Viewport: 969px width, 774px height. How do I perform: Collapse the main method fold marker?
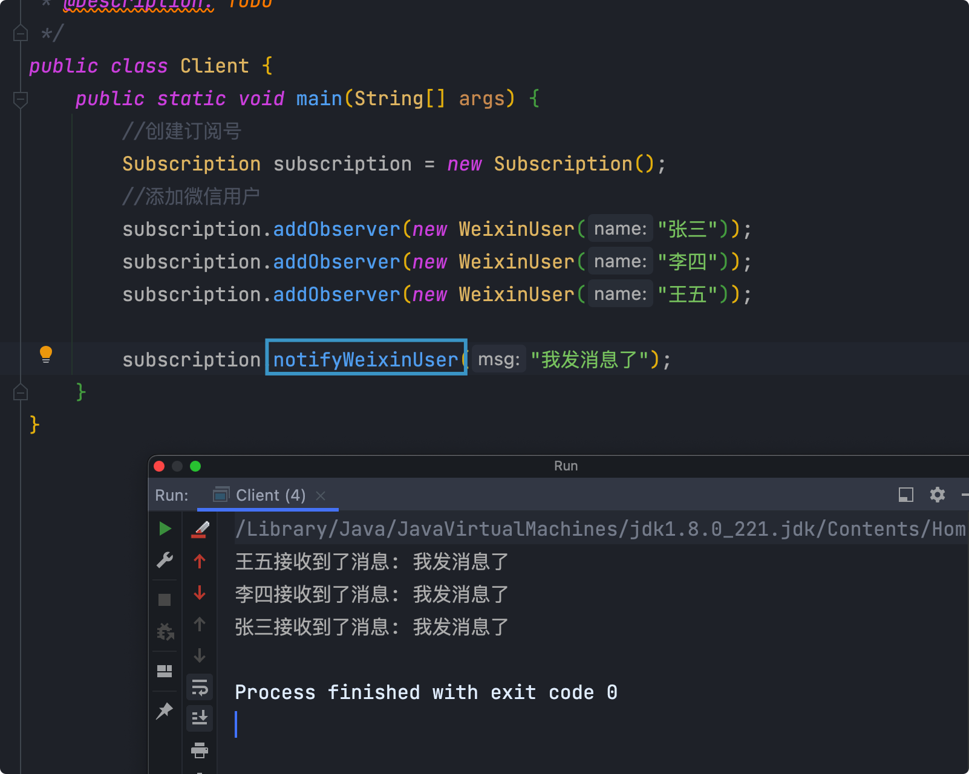pyautogui.click(x=21, y=99)
